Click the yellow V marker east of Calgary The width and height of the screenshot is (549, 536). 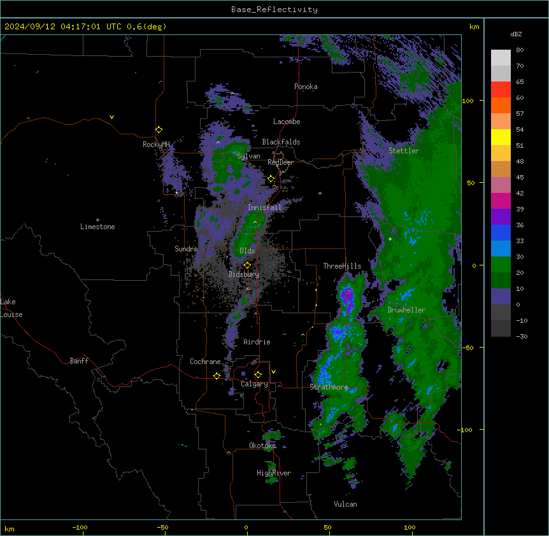[273, 372]
